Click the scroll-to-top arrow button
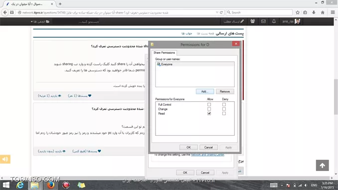This screenshot has height=190, width=338. tap(323, 166)
